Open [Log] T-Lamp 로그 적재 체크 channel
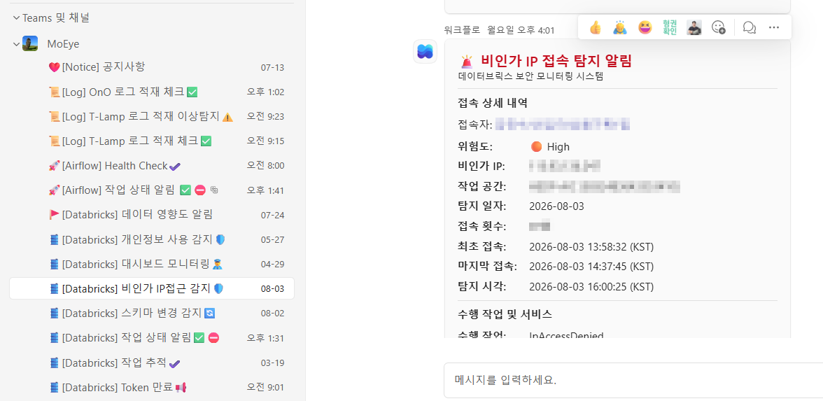 (x=152, y=141)
